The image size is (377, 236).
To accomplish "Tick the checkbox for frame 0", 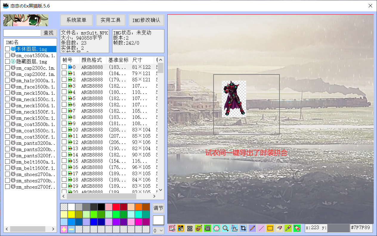I will point(64,67).
